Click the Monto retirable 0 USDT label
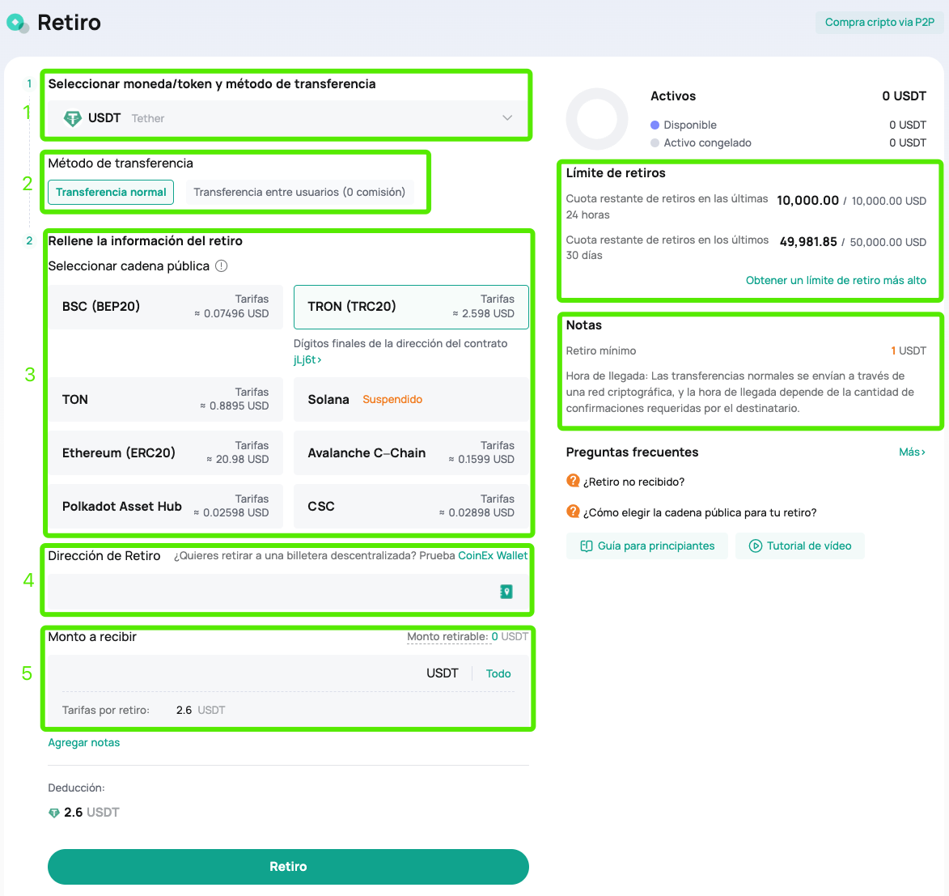 click(x=468, y=637)
